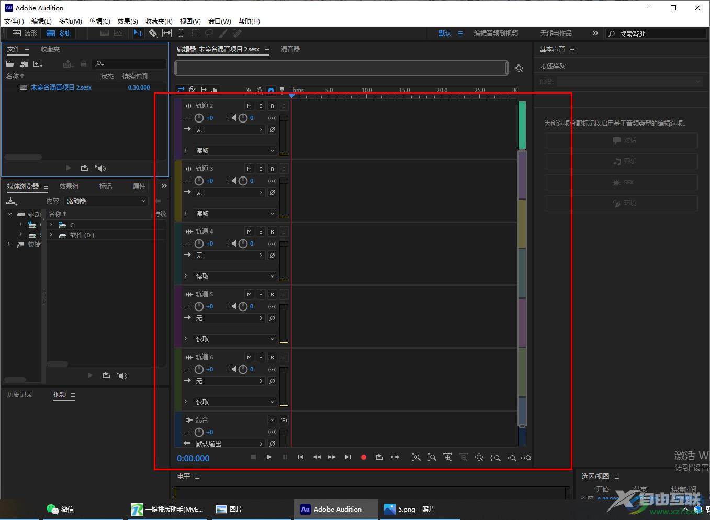The image size is (710, 520).
Task: Click the 混合 track volume knob
Action: 199,432
